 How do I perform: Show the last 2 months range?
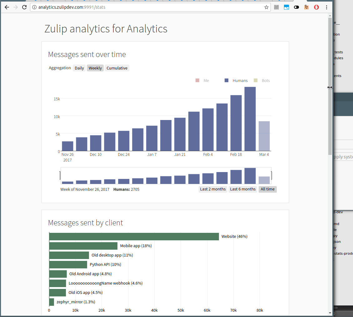point(213,189)
